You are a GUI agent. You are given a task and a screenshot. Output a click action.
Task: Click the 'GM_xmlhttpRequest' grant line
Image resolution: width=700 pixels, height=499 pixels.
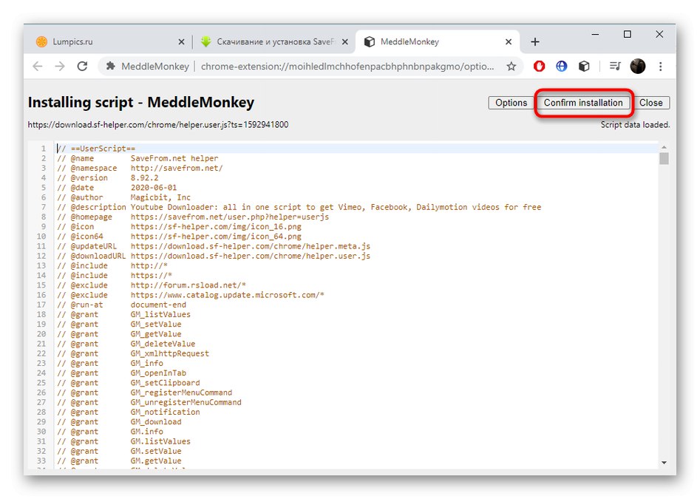tap(132, 353)
